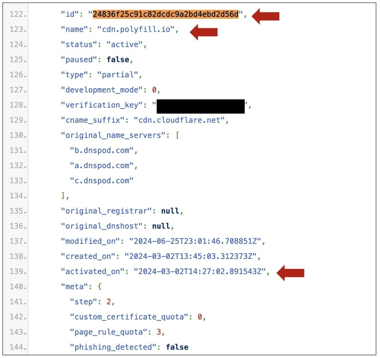Viewport: 380px width, 358px height.
Task: Click the closing bracket on line 134
Action: (63, 196)
